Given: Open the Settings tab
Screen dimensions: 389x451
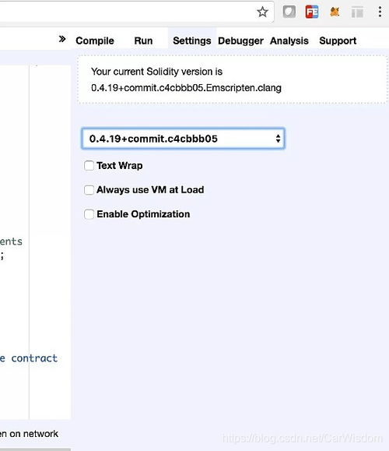Looking at the screenshot, I should tap(192, 41).
